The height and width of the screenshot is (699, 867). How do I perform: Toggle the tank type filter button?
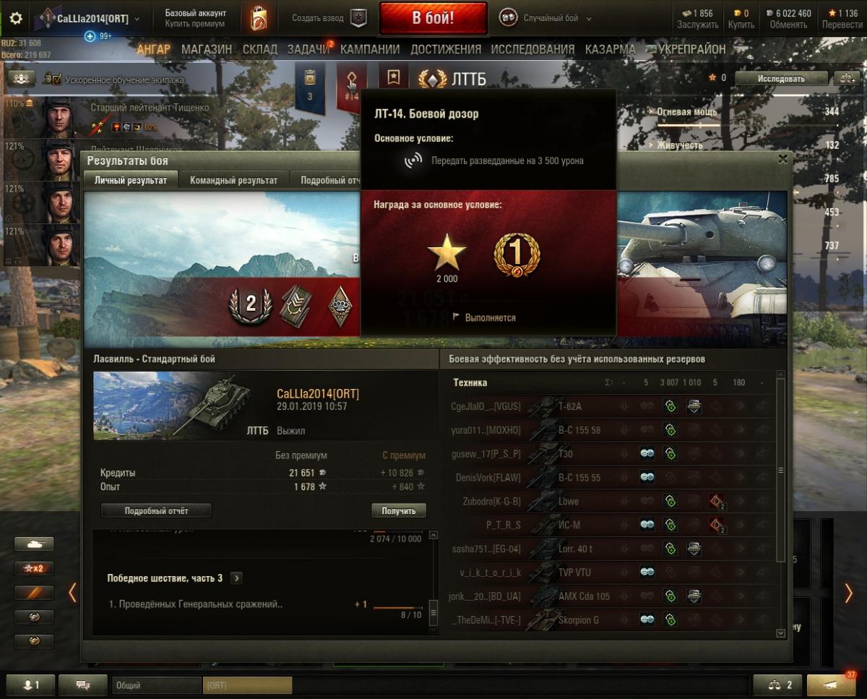pyautogui.click(x=34, y=544)
